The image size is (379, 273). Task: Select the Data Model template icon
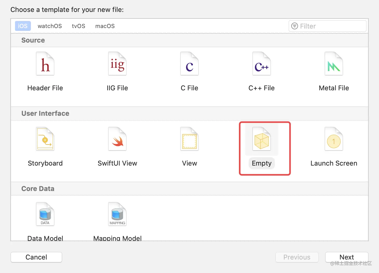[x=45, y=214]
